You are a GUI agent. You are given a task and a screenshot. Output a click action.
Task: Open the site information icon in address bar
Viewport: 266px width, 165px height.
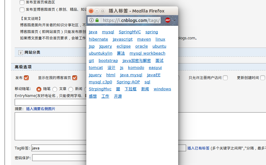pyautogui.click(x=91, y=20)
